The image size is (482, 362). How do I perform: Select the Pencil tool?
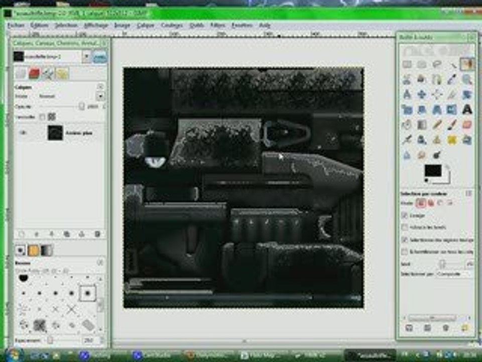pos(437,125)
